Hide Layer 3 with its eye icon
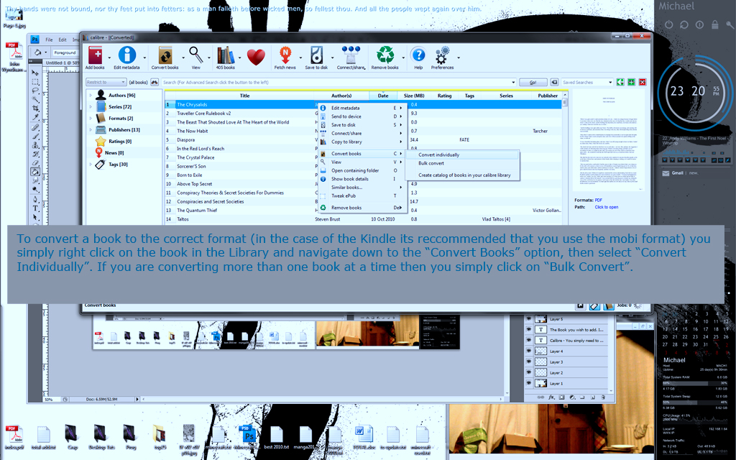This screenshot has height=460, width=736. tap(529, 362)
